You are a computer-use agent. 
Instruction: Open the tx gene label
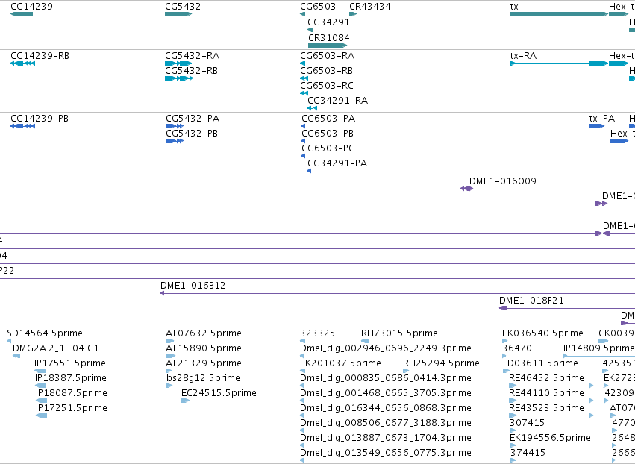pos(514,7)
